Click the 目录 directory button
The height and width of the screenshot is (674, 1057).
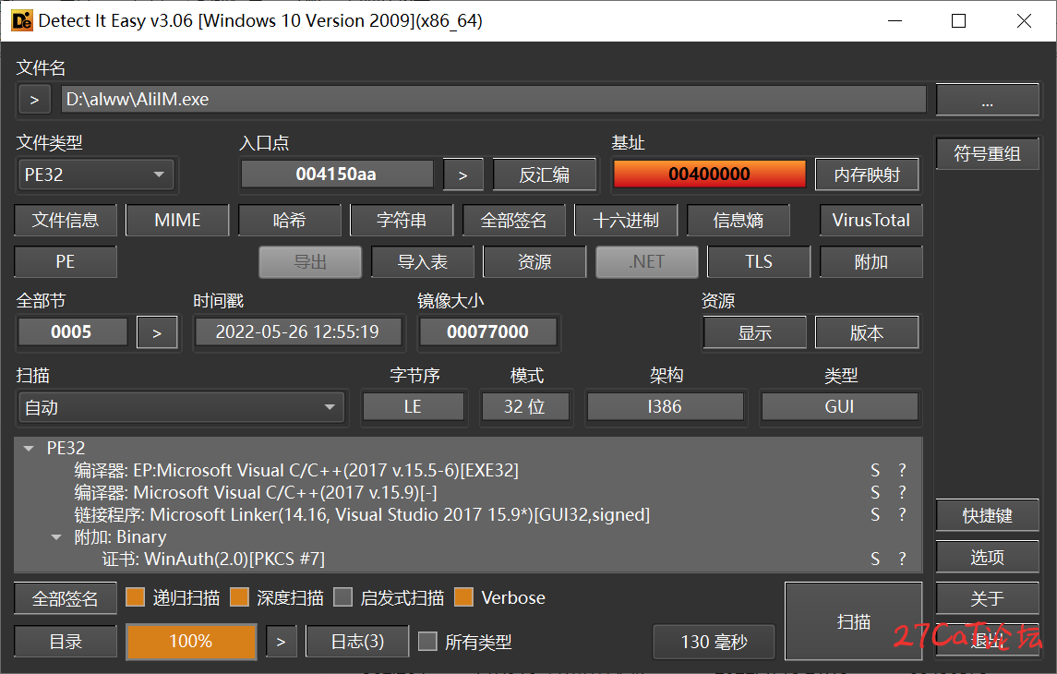tap(66, 642)
